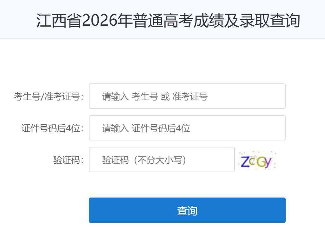325x234 pixels.
Task: Click the small c letter in captcha
Action: (252, 161)
